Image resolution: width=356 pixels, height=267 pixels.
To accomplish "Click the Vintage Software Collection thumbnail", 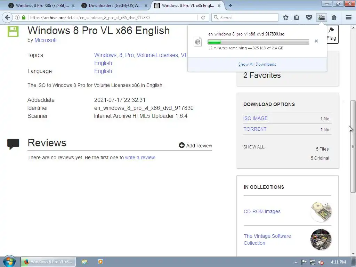I will [321, 240].
